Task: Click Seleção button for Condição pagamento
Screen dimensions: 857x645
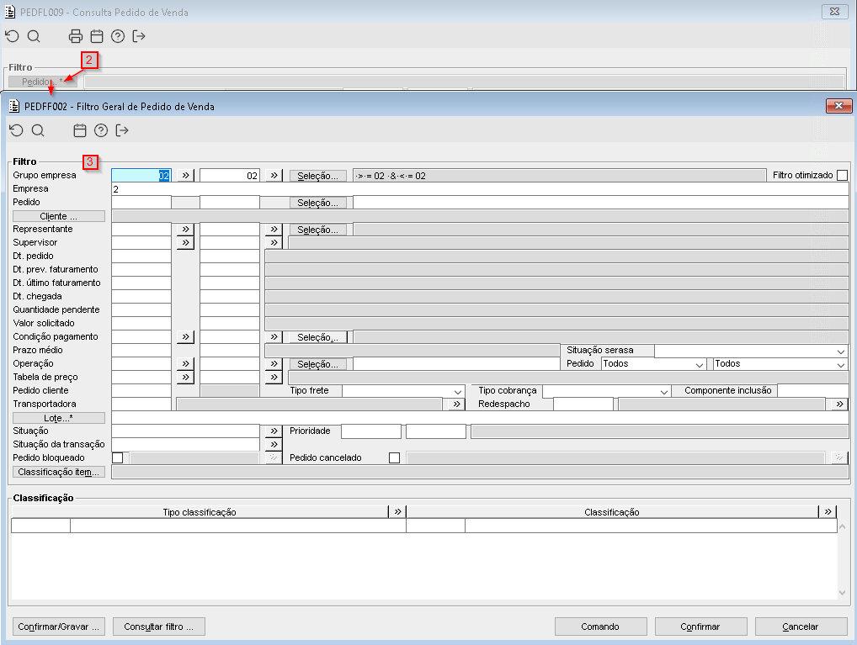Action: (x=317, y=337)
